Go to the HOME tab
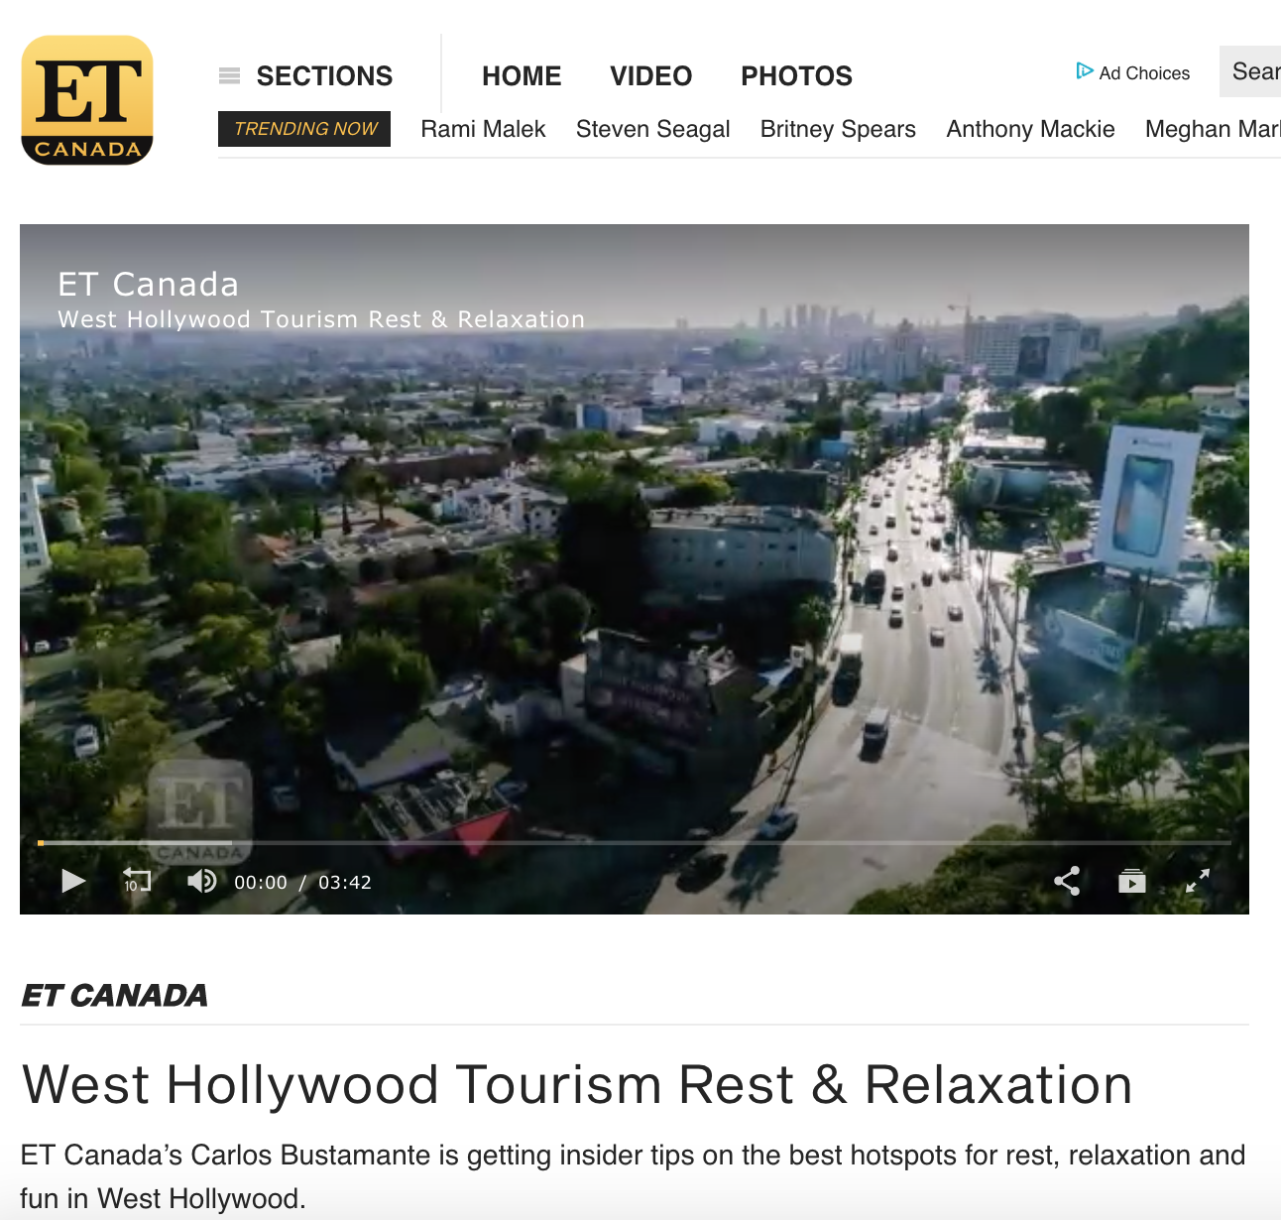Screen dimensions: 1281x1220 522,75
